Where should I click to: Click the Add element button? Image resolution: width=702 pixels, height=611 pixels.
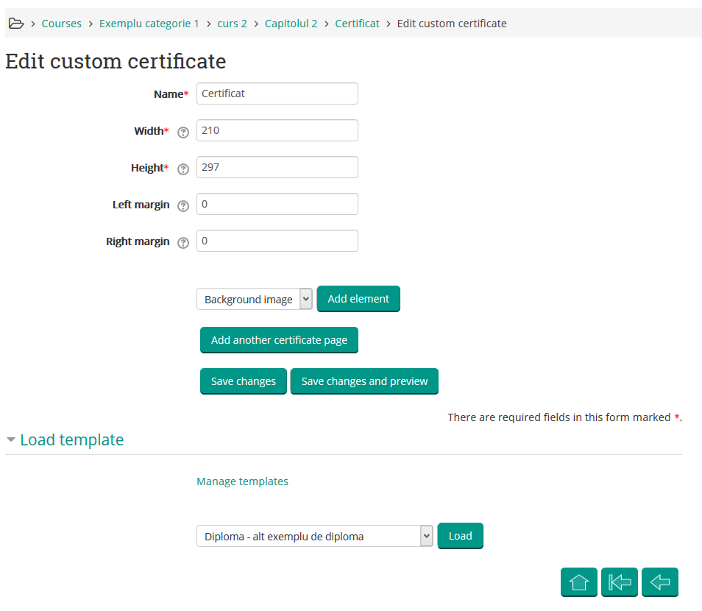click(358, 299)
